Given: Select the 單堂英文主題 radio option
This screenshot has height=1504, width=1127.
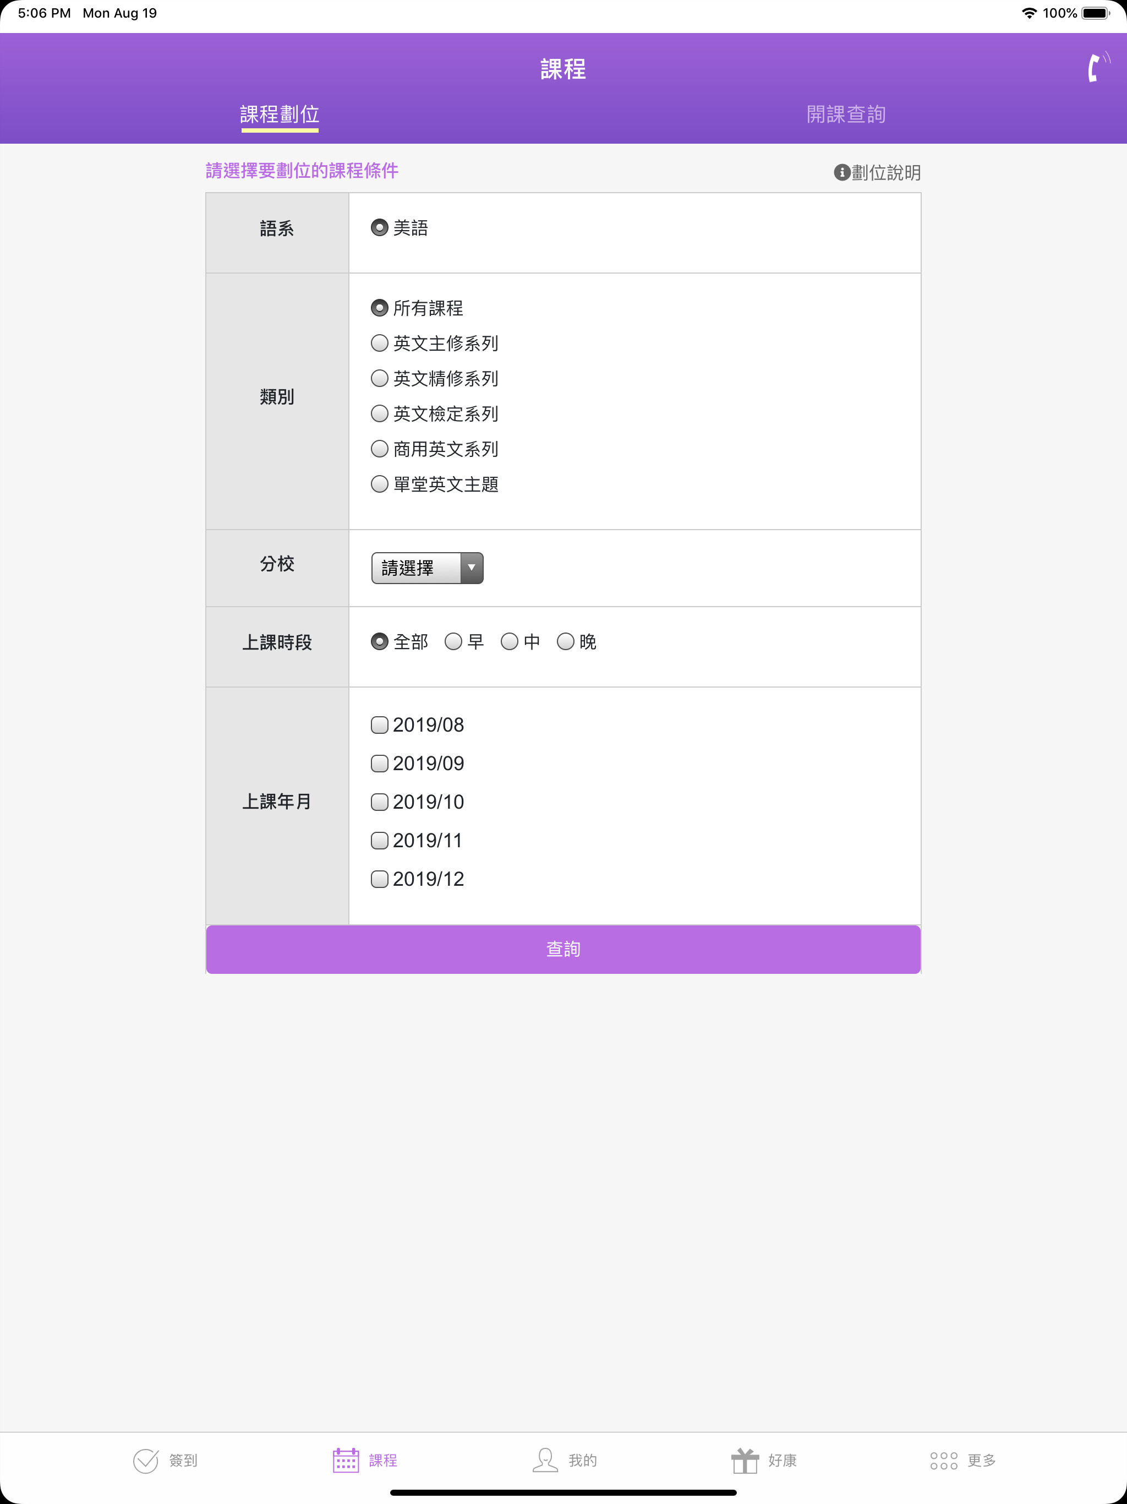Looking at the screenshot, I should (379, 484).
